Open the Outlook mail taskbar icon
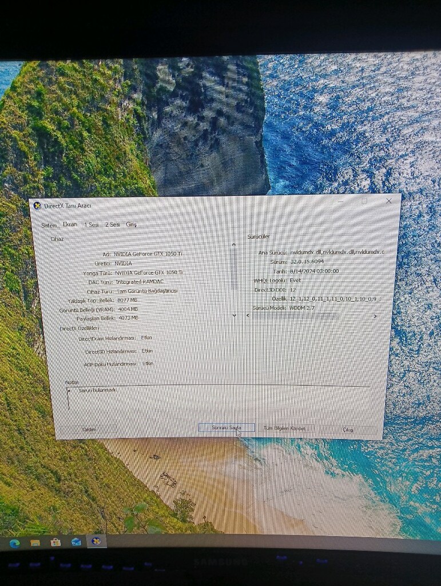This screenshot has height=586, width=441. tap(76, 541)
